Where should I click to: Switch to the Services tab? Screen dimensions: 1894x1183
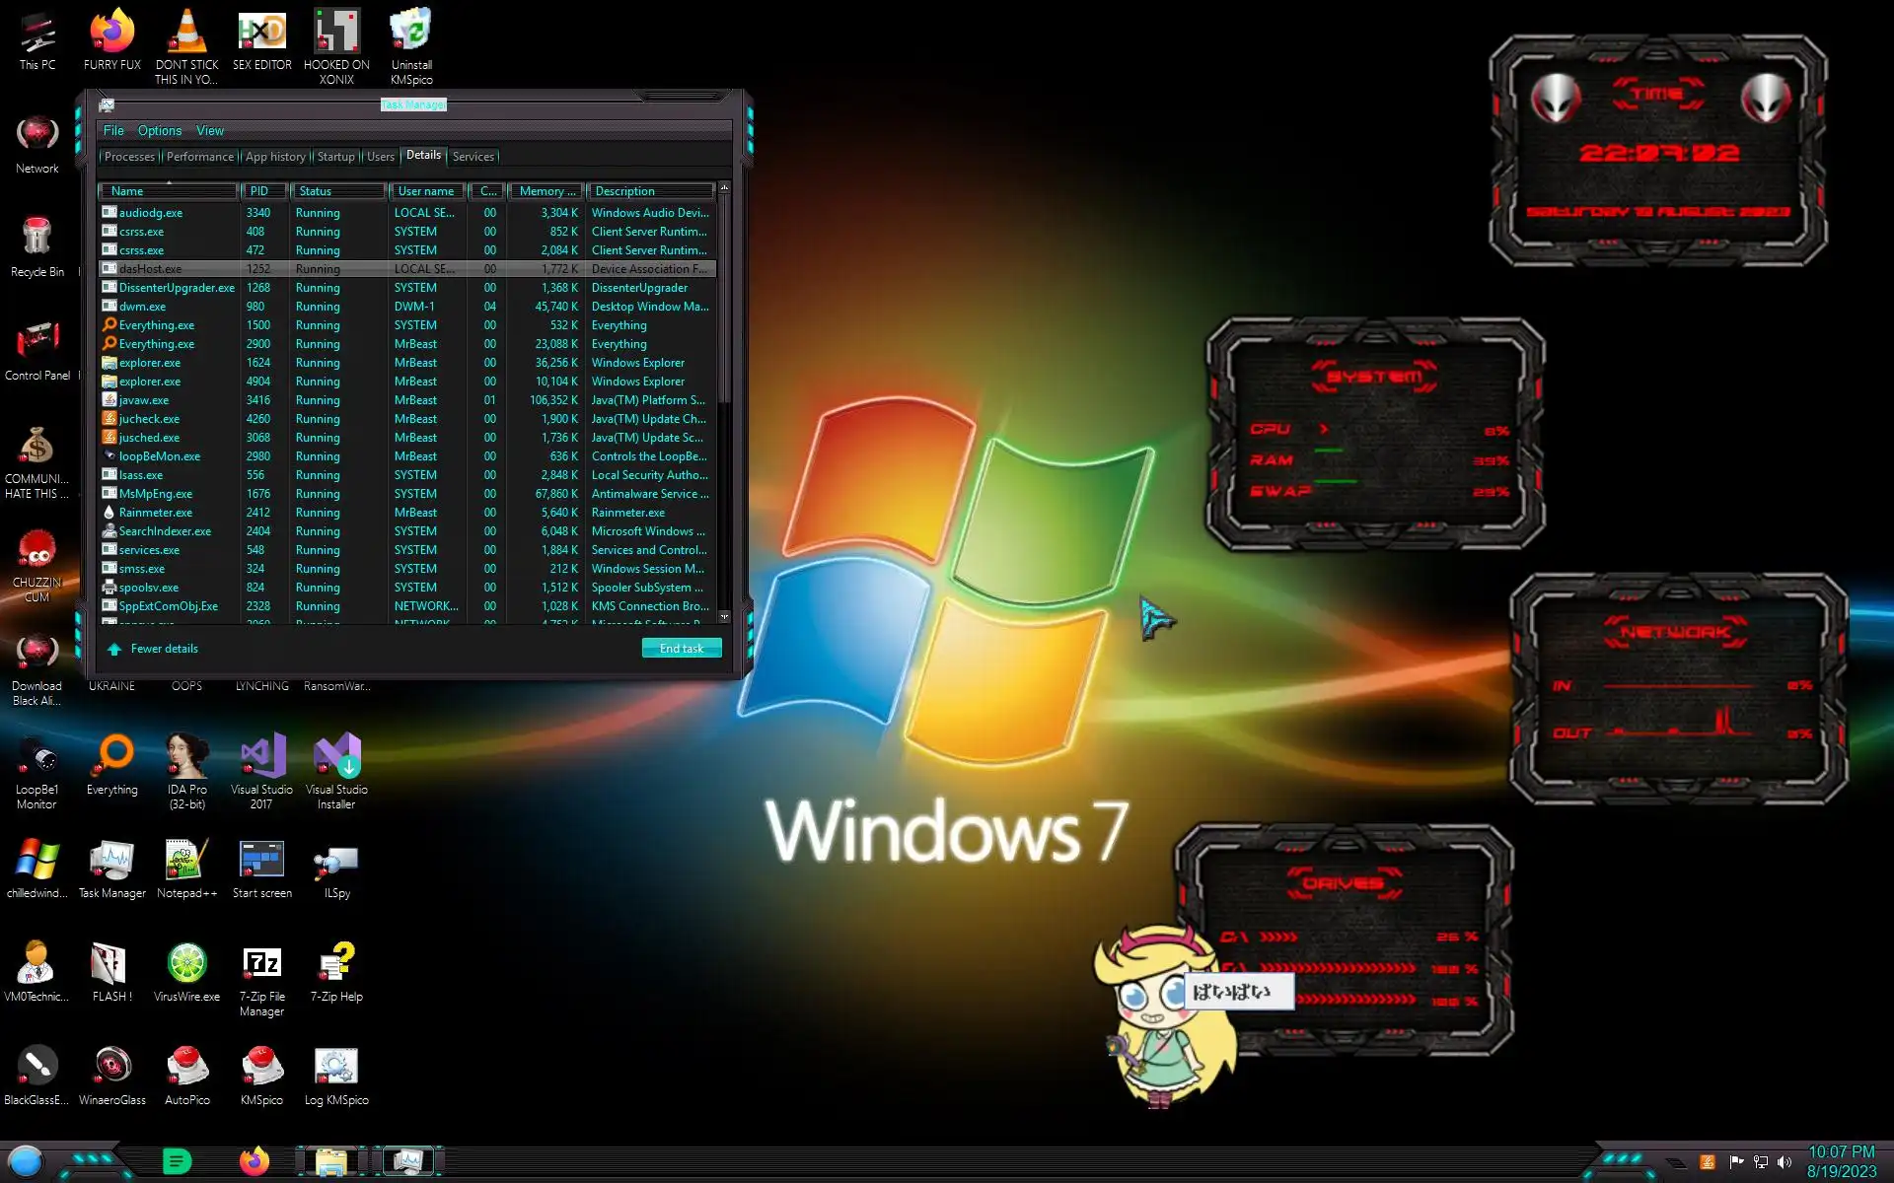473,157
